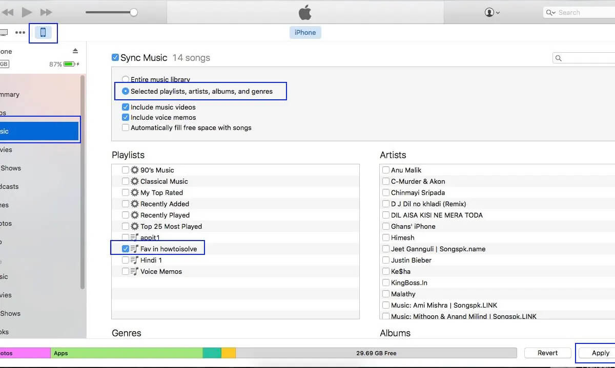Click the iPhone tab

click(305, 32)
